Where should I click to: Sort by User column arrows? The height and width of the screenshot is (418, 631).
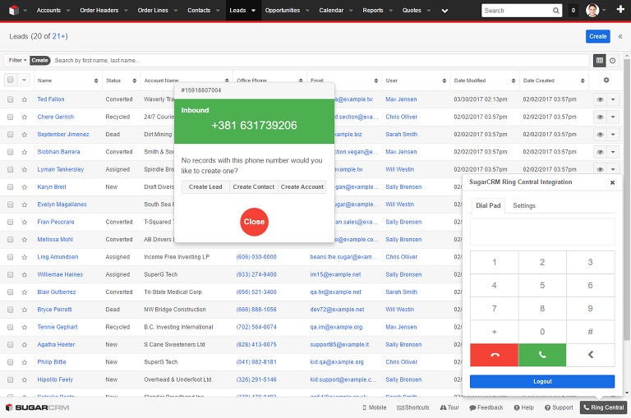[x=444, y=80]
